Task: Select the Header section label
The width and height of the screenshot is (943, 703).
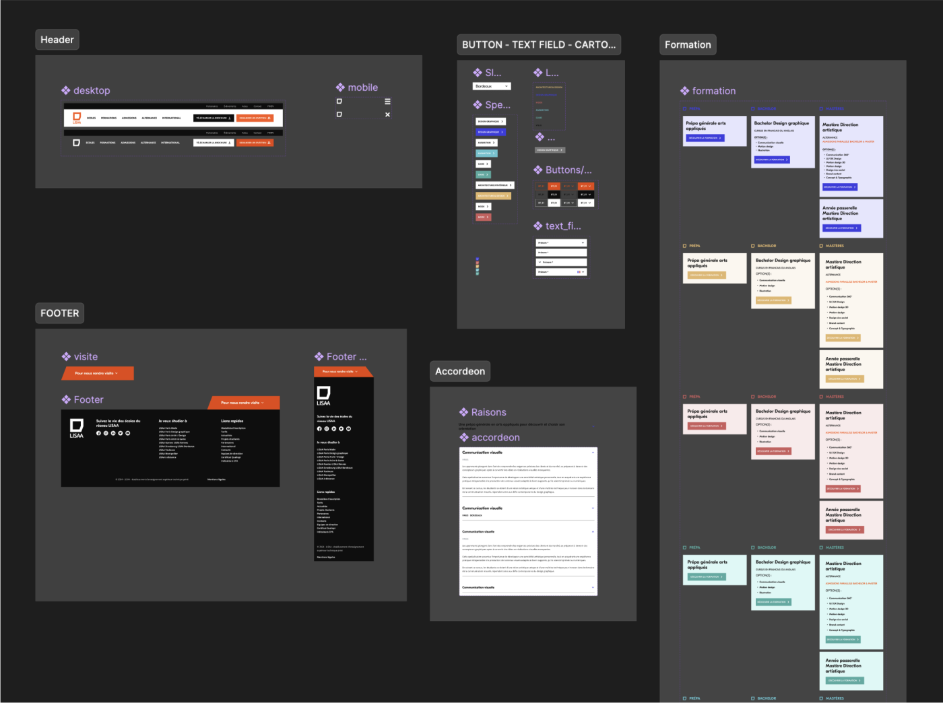Action: (57, 40)
